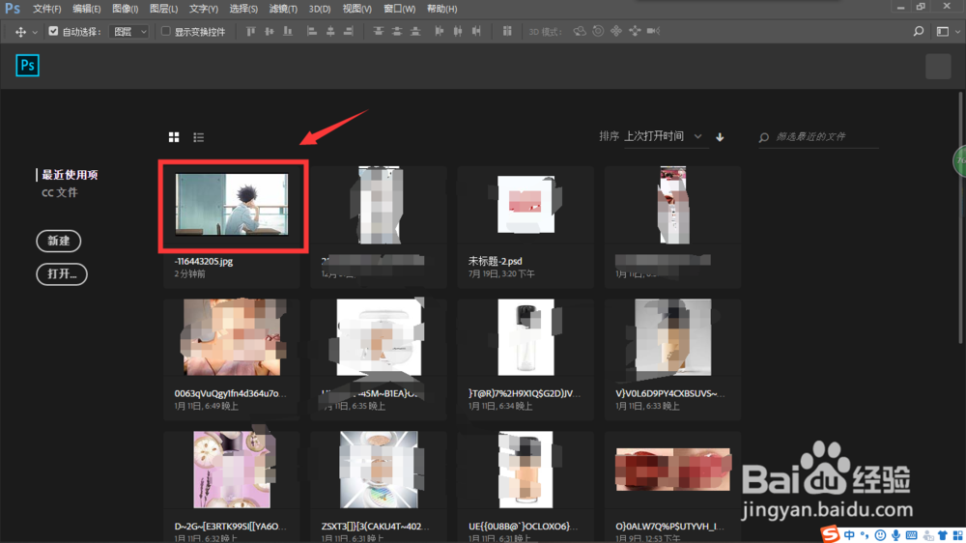Open Sogou soft keyboard icon

coord(912,535)
